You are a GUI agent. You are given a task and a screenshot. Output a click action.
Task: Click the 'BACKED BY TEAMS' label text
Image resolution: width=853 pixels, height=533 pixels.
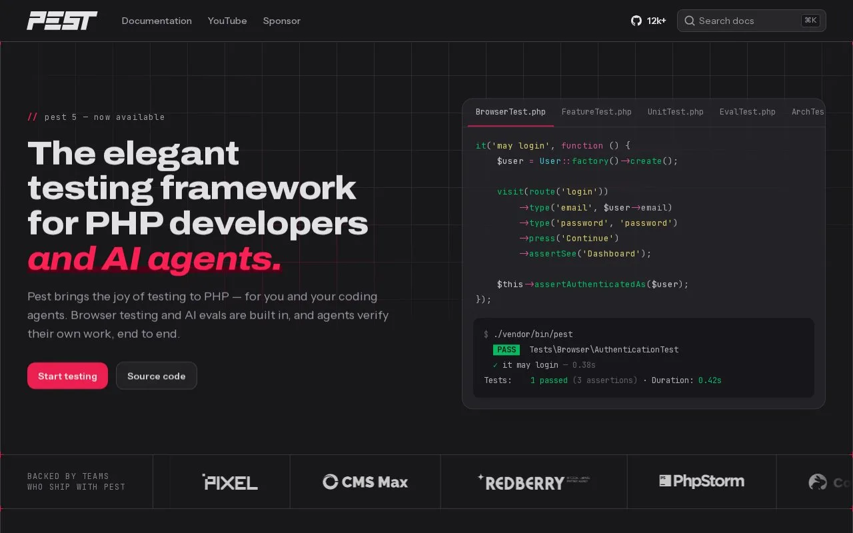(68, 476)
